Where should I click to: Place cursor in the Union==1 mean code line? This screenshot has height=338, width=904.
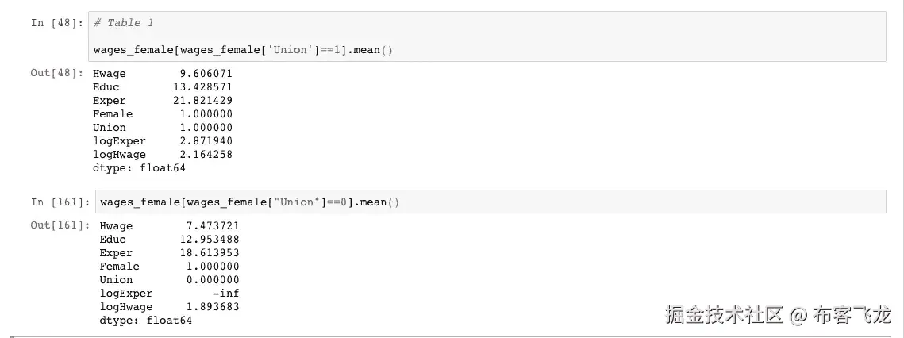click(x=243, y=50)
